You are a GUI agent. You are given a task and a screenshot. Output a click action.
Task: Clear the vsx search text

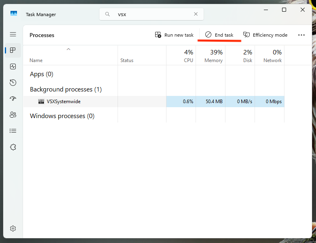coord(196,14)
